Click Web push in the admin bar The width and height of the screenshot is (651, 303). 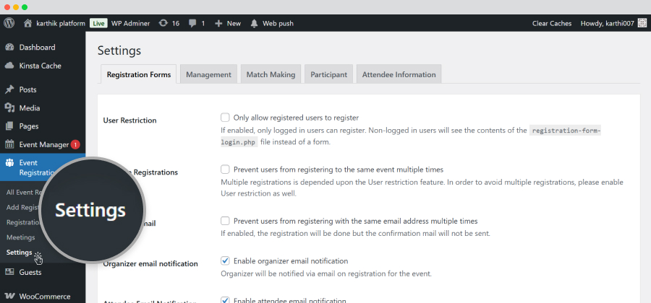tap(278, 24)
